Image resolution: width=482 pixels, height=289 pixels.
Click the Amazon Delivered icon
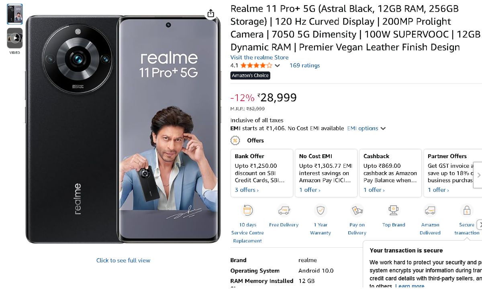430,210
